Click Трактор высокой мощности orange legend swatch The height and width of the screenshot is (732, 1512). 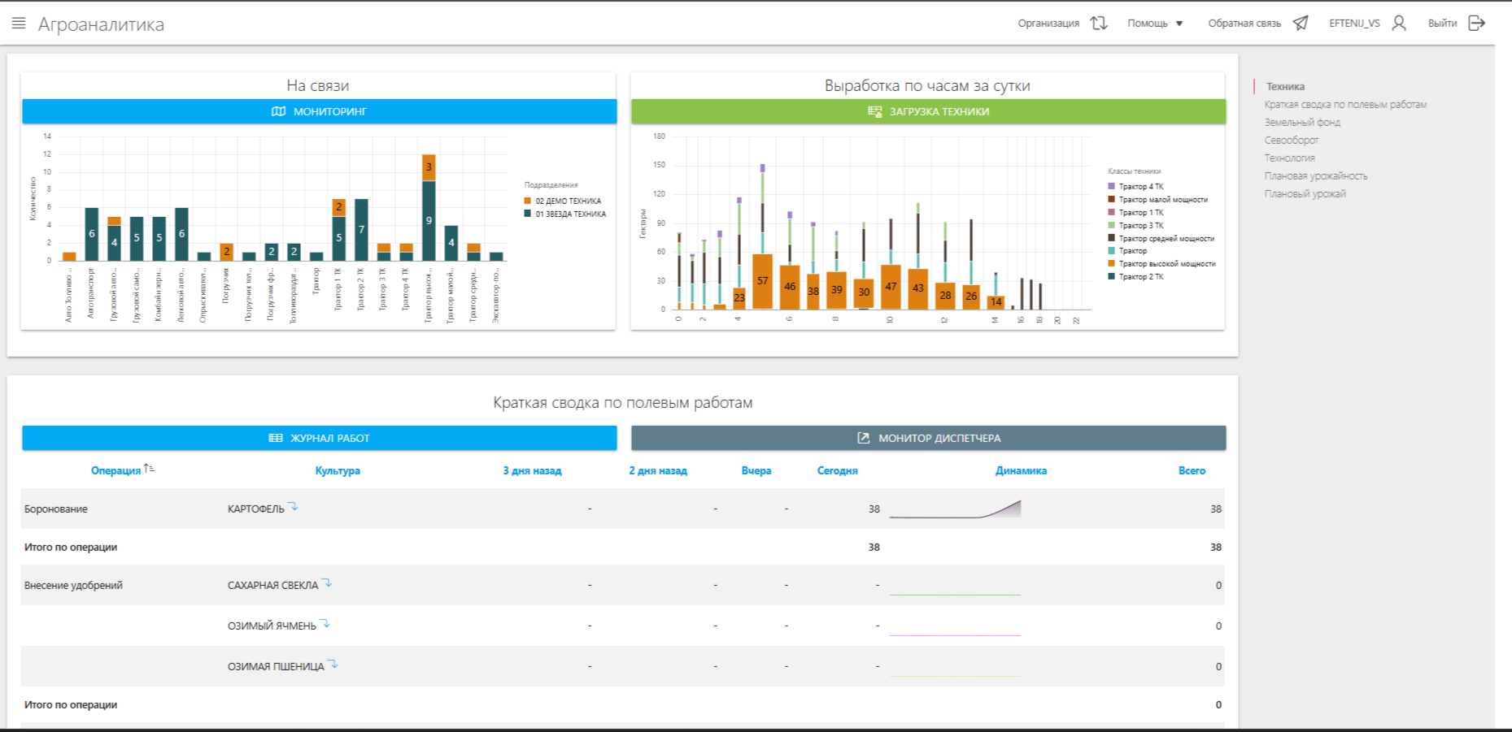[1112, 264]
